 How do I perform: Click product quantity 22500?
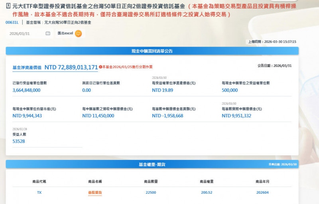151,192
